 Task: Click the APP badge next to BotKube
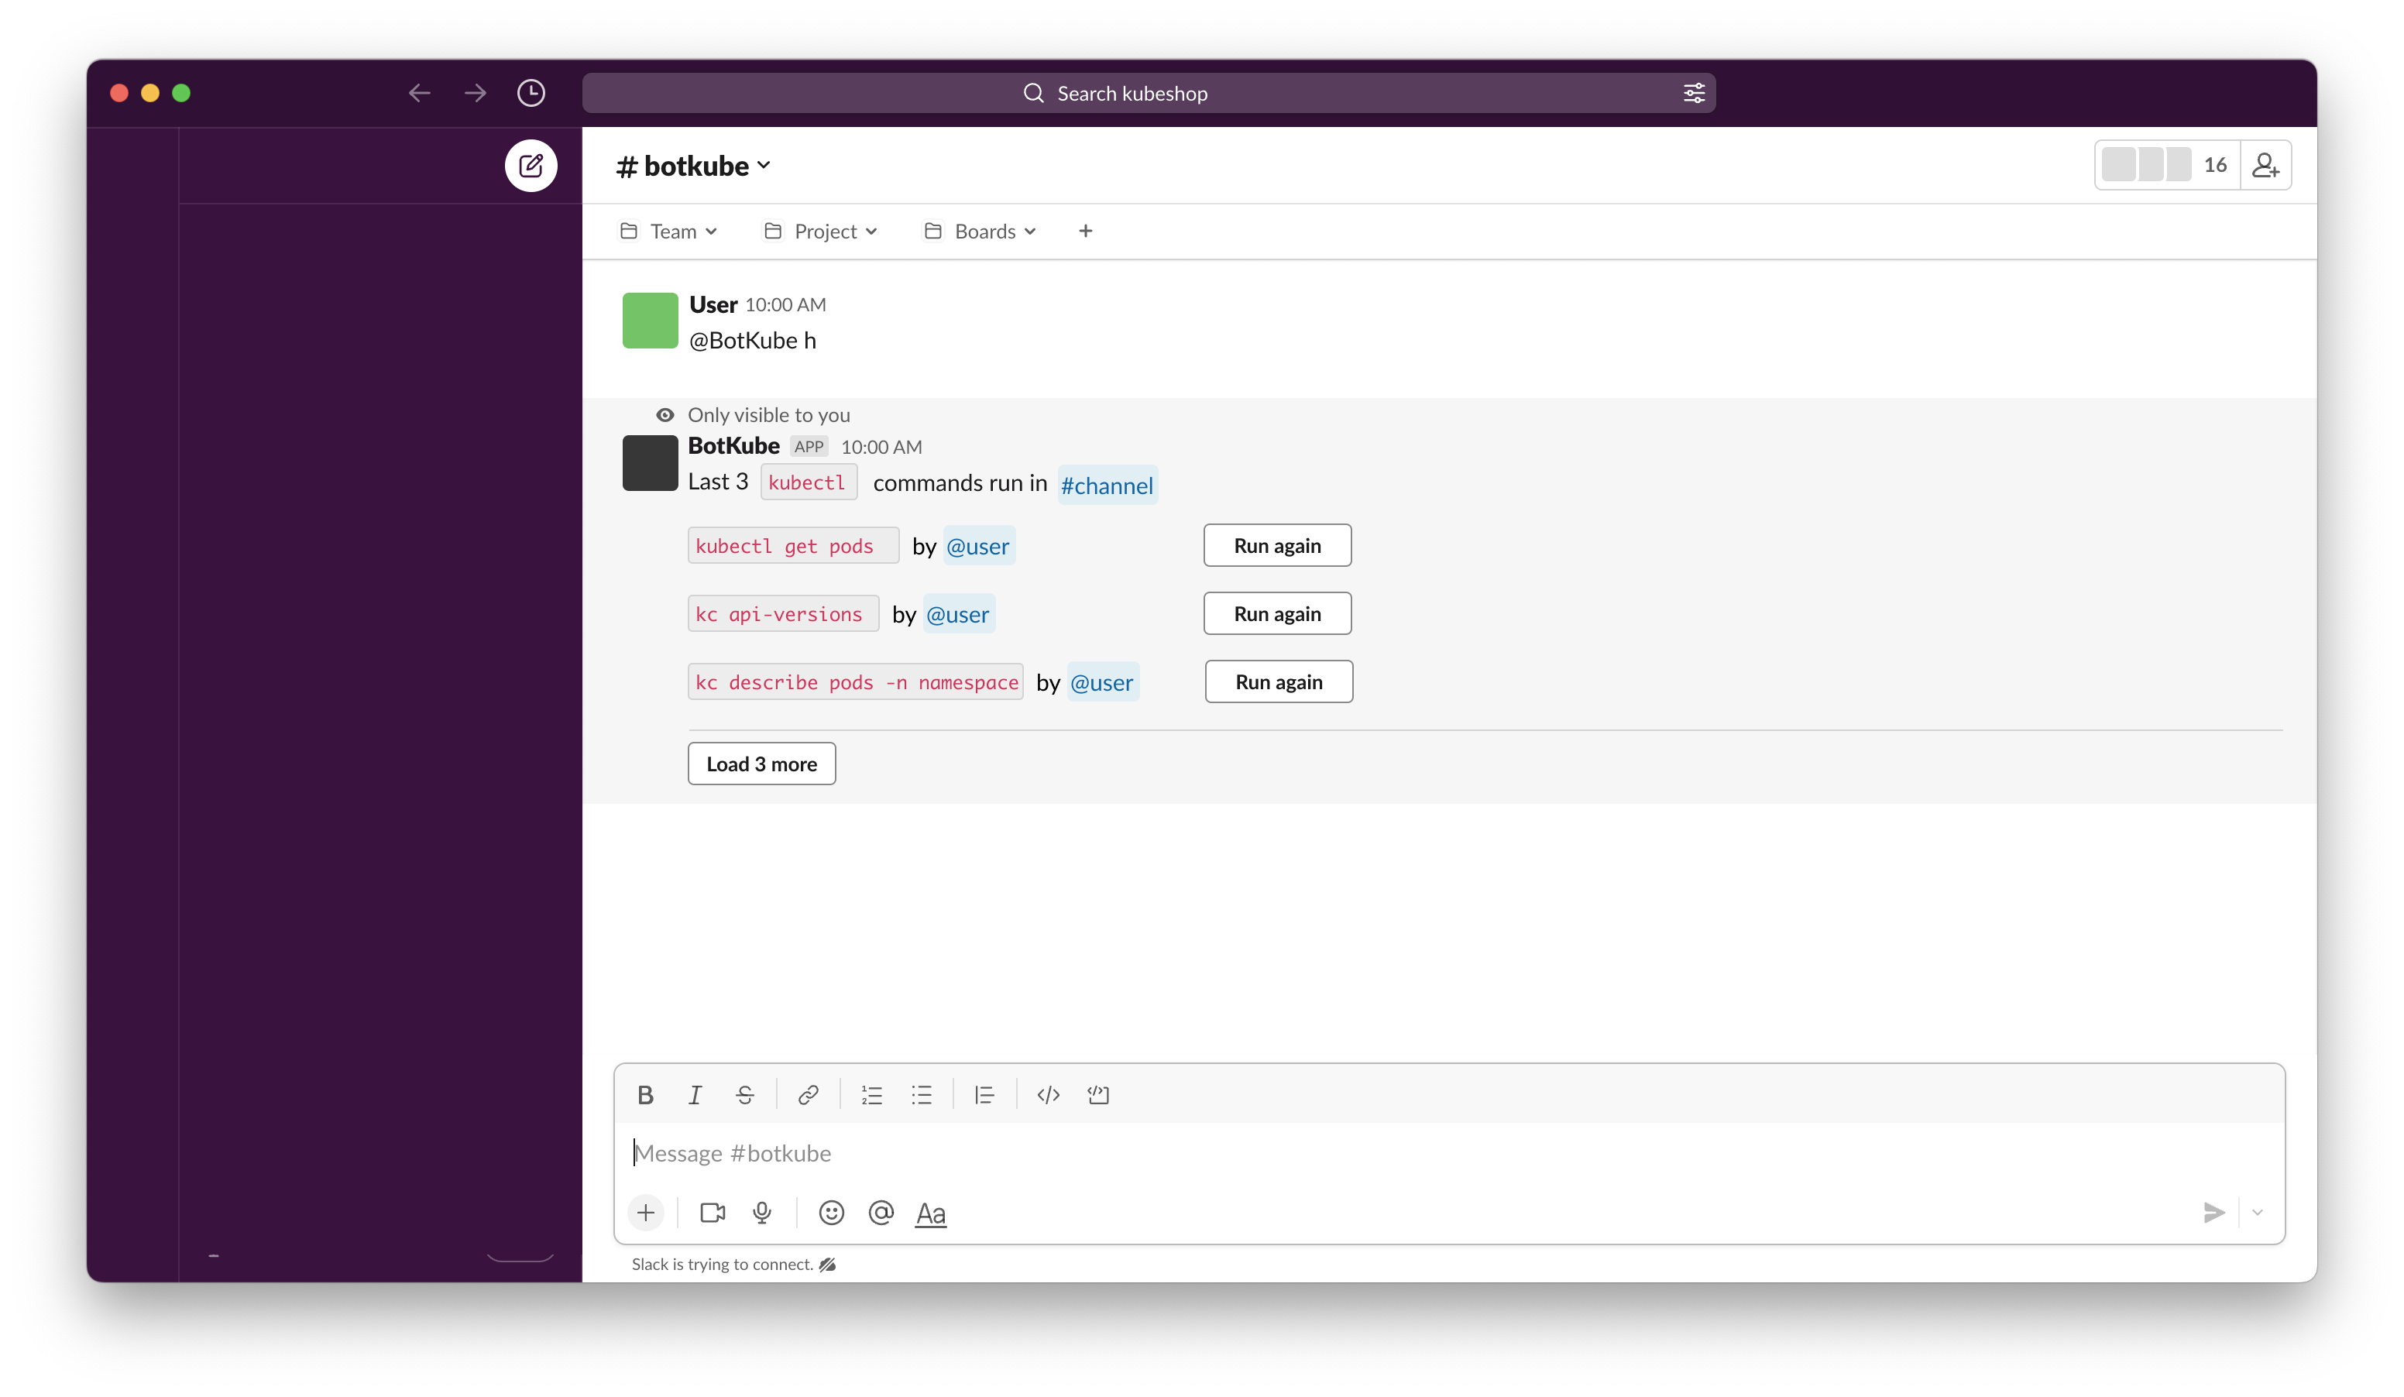click(x=809, y=446)
